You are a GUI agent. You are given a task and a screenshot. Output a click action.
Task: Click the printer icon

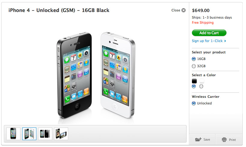(x=224, y=139)
